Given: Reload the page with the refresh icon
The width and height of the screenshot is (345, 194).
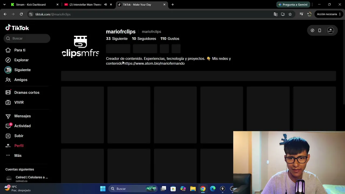Looking at the screenshot, I should pyautogui.click(x=21, y=14).
